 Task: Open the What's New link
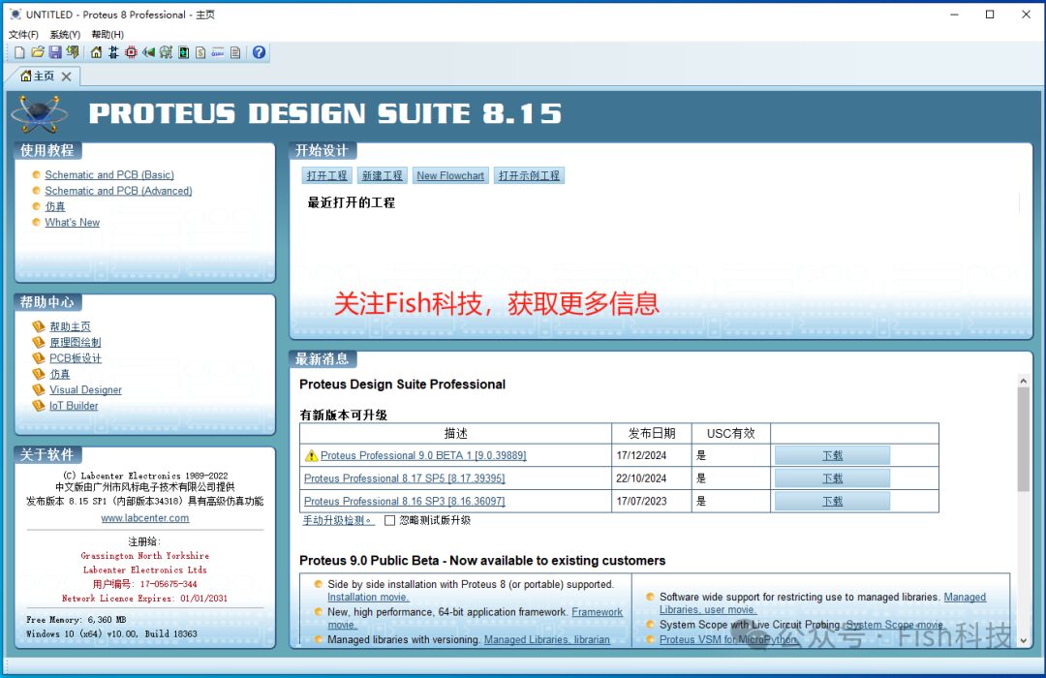[72, 222]
